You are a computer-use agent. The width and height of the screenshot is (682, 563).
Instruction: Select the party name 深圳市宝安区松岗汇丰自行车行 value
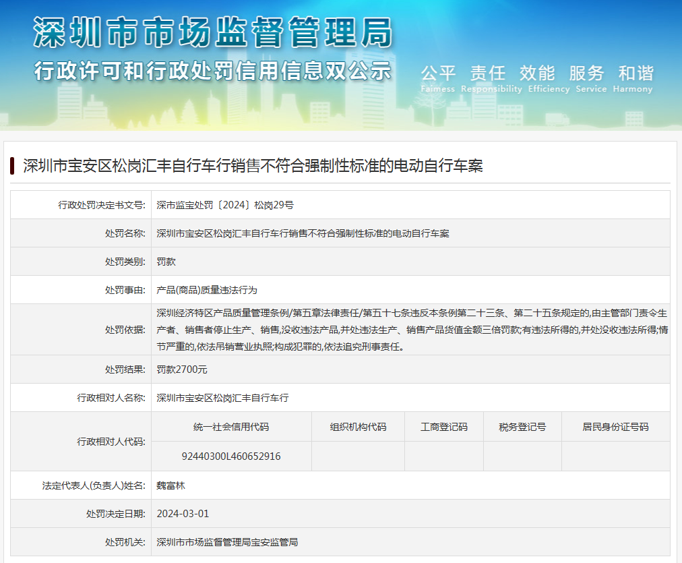point(222,398)
